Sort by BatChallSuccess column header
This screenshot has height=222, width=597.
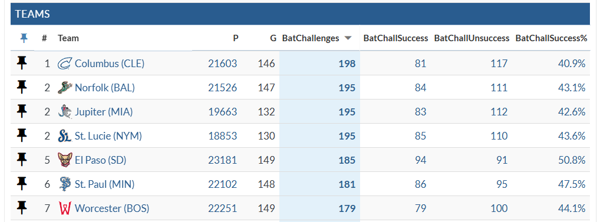[x=395, y=38]
